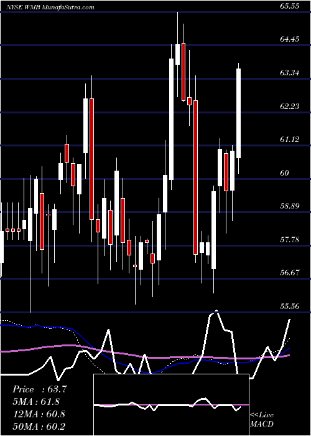311x436 pixels.
Task: Click the <<Live MACD label
Action: click(x=262, y=420)
